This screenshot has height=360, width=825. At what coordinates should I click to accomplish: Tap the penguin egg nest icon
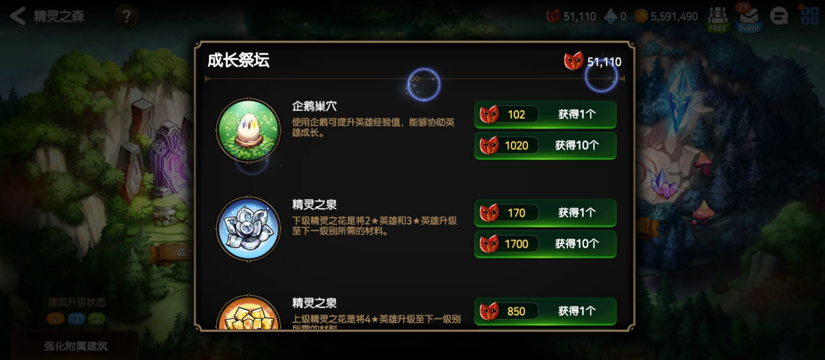pyautogui.click(x=249, y=130)
